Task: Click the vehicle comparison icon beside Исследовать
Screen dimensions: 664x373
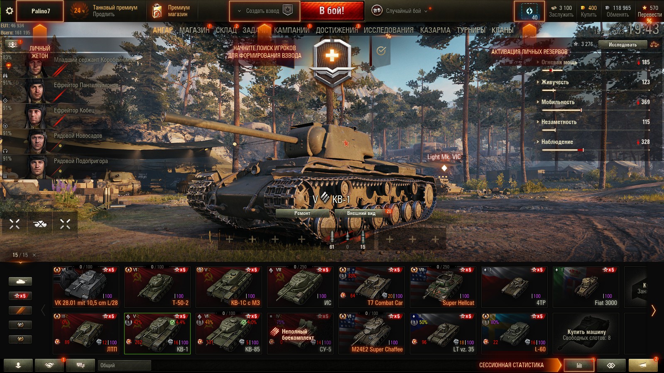Action: [654, 44]
